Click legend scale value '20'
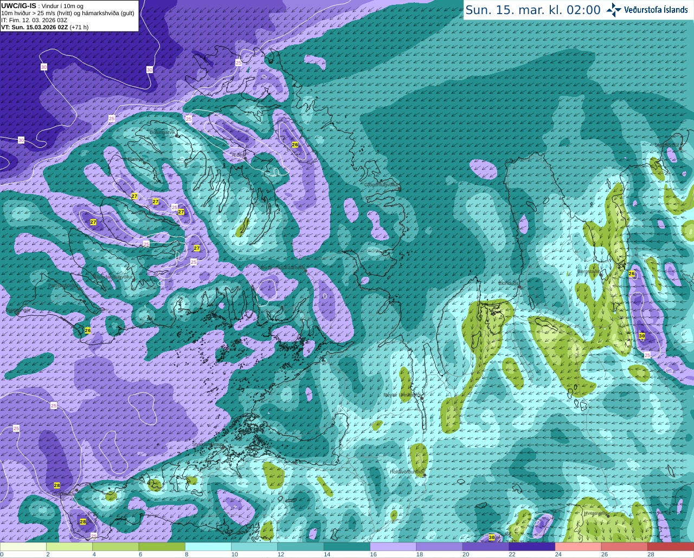 tap(466, 554)
